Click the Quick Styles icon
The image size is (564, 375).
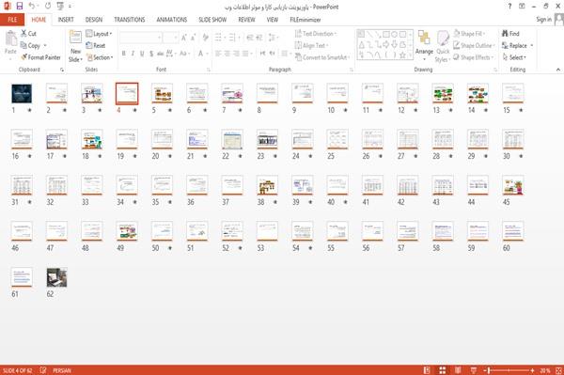pyautogui.click(x=443, y=39)
